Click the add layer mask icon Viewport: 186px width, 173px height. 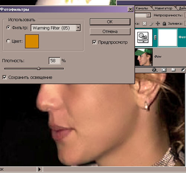[x=164, y=70]
